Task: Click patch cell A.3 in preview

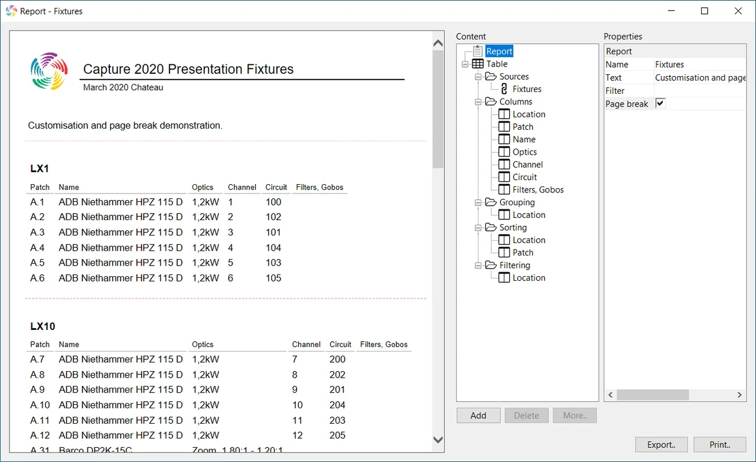Action: coord(37,232)
